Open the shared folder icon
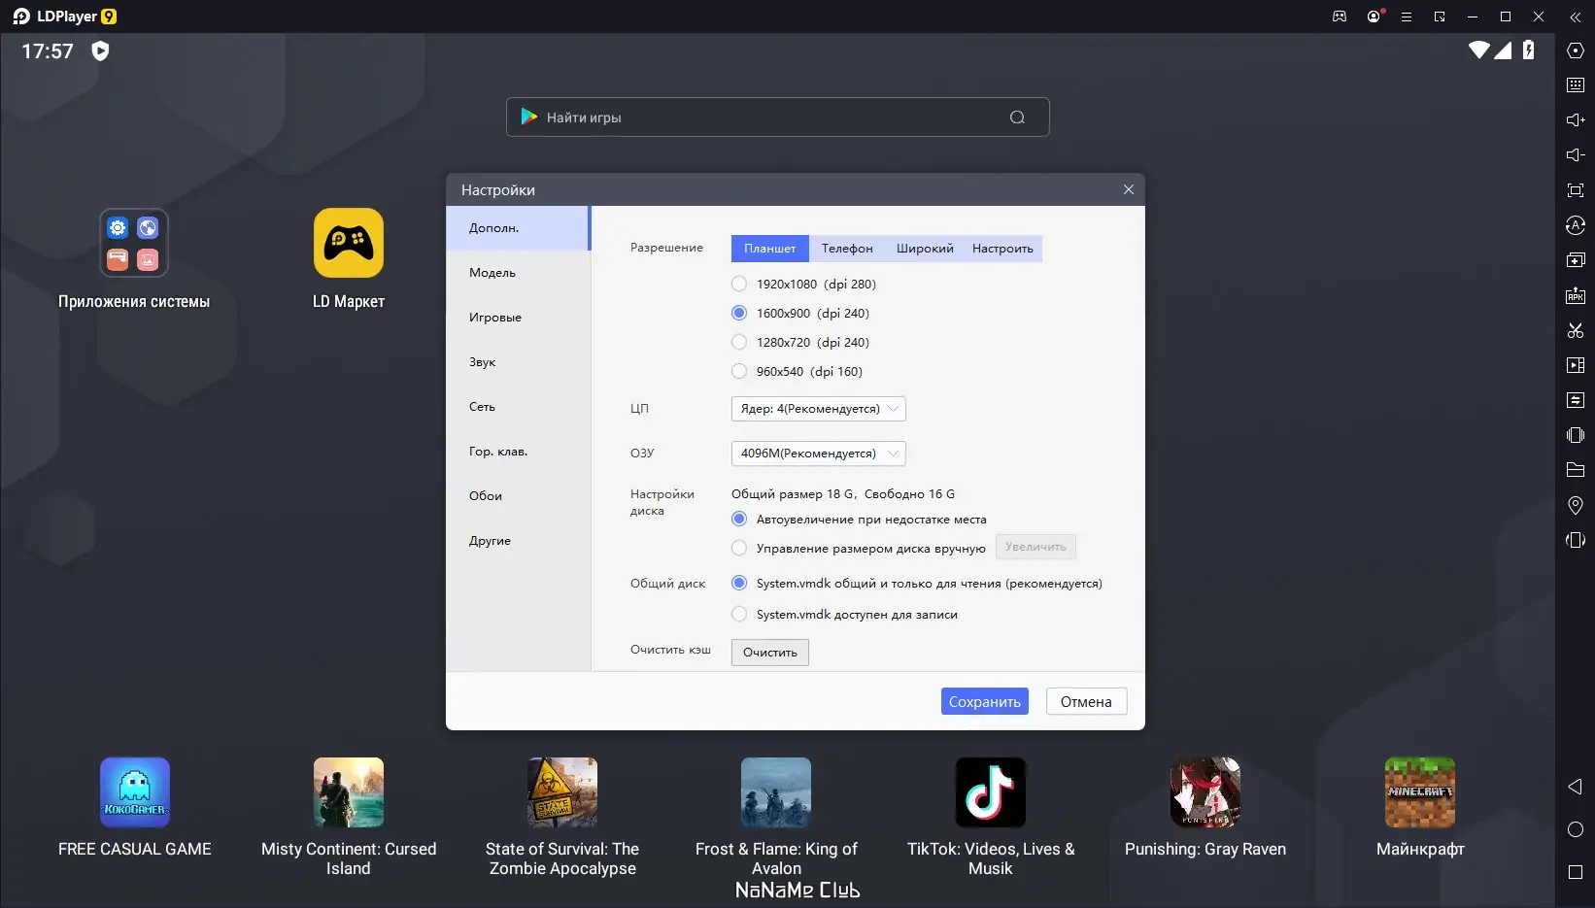 pyautogui.click(x=1576, y=470)
